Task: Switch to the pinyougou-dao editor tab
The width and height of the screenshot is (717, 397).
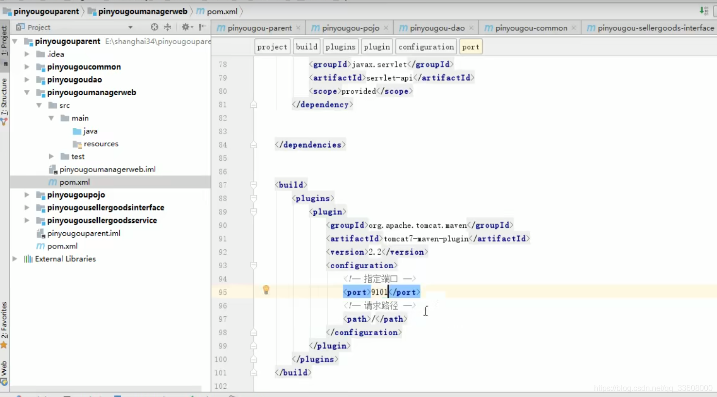Action: pos(437,28)
